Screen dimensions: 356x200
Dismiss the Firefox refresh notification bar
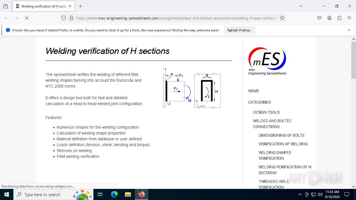coord(349,30)
